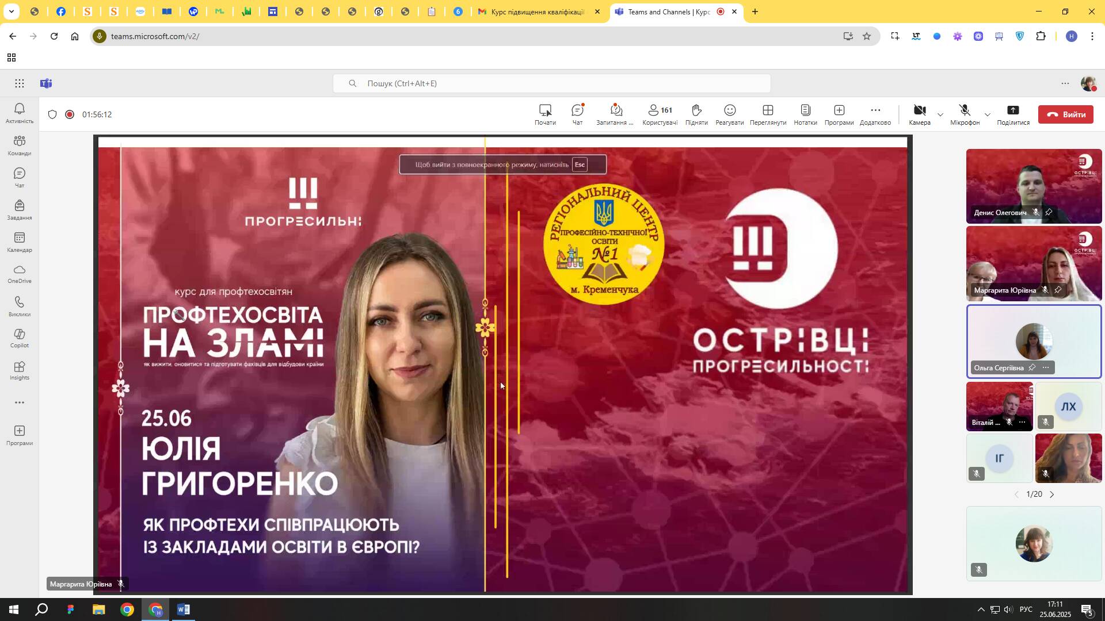Bookmark this page star icon
Viewport: 1105px width, 621px height.
(867, 36)
